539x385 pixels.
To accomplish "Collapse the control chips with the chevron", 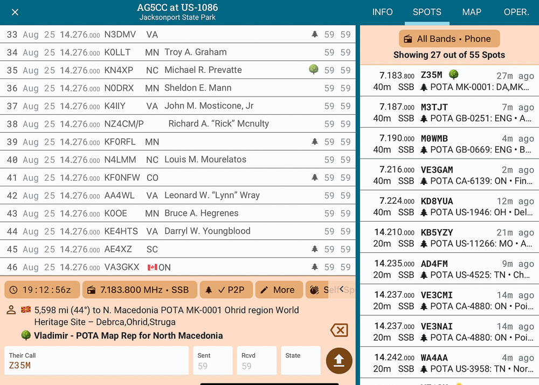I will tap(342, 290).
